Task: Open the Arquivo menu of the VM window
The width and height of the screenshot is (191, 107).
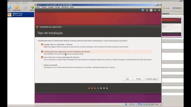Action: [x=38, y=7]
